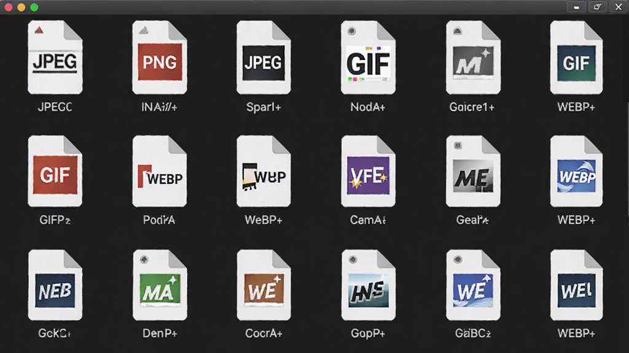
Task: Click the file name DenP+
Action: [160, 333]
